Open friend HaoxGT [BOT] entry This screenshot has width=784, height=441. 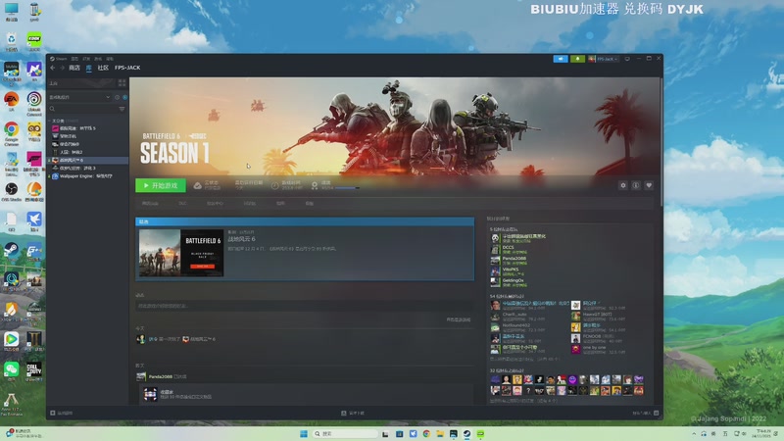(597, 317)
